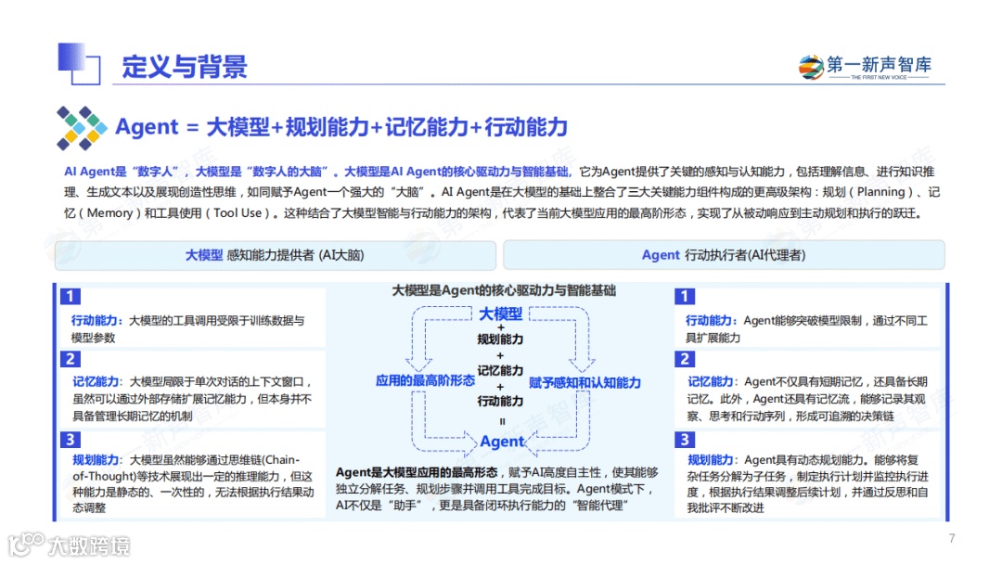
Task: Click the colorful diamond cluster icon beside Agent heading
Action: (x=82, y=128)
